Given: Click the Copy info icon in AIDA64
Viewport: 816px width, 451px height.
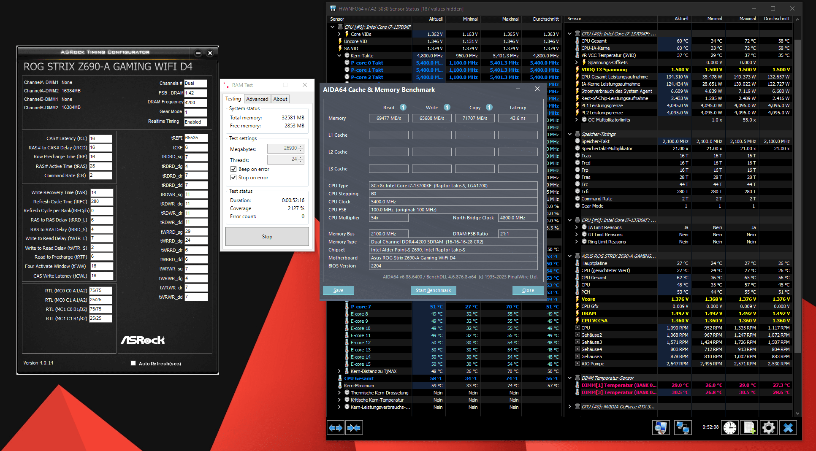Looking at the screenshot, I should click(x=489, y=107).
